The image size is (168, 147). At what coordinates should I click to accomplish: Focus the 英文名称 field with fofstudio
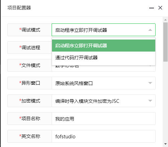[104, 136]
